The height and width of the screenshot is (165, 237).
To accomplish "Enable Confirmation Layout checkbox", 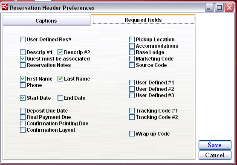I will click(23, 130).
